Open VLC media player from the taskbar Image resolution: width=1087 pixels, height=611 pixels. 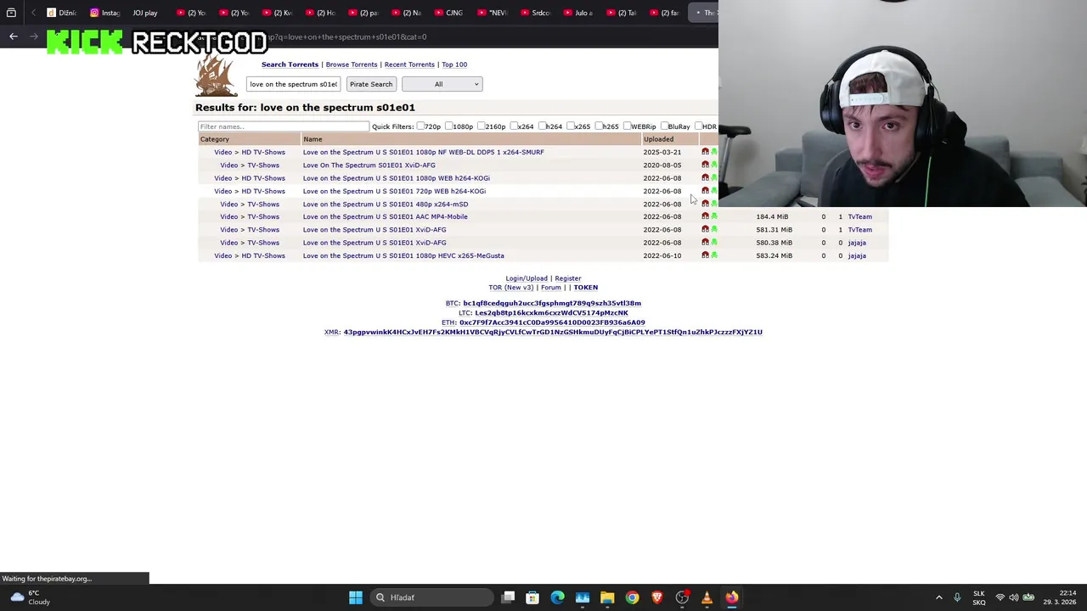pos(707,597)
